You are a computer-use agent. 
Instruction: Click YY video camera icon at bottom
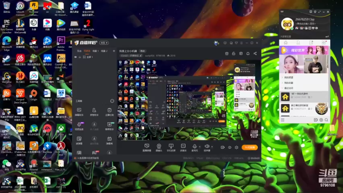pos(316,120)
